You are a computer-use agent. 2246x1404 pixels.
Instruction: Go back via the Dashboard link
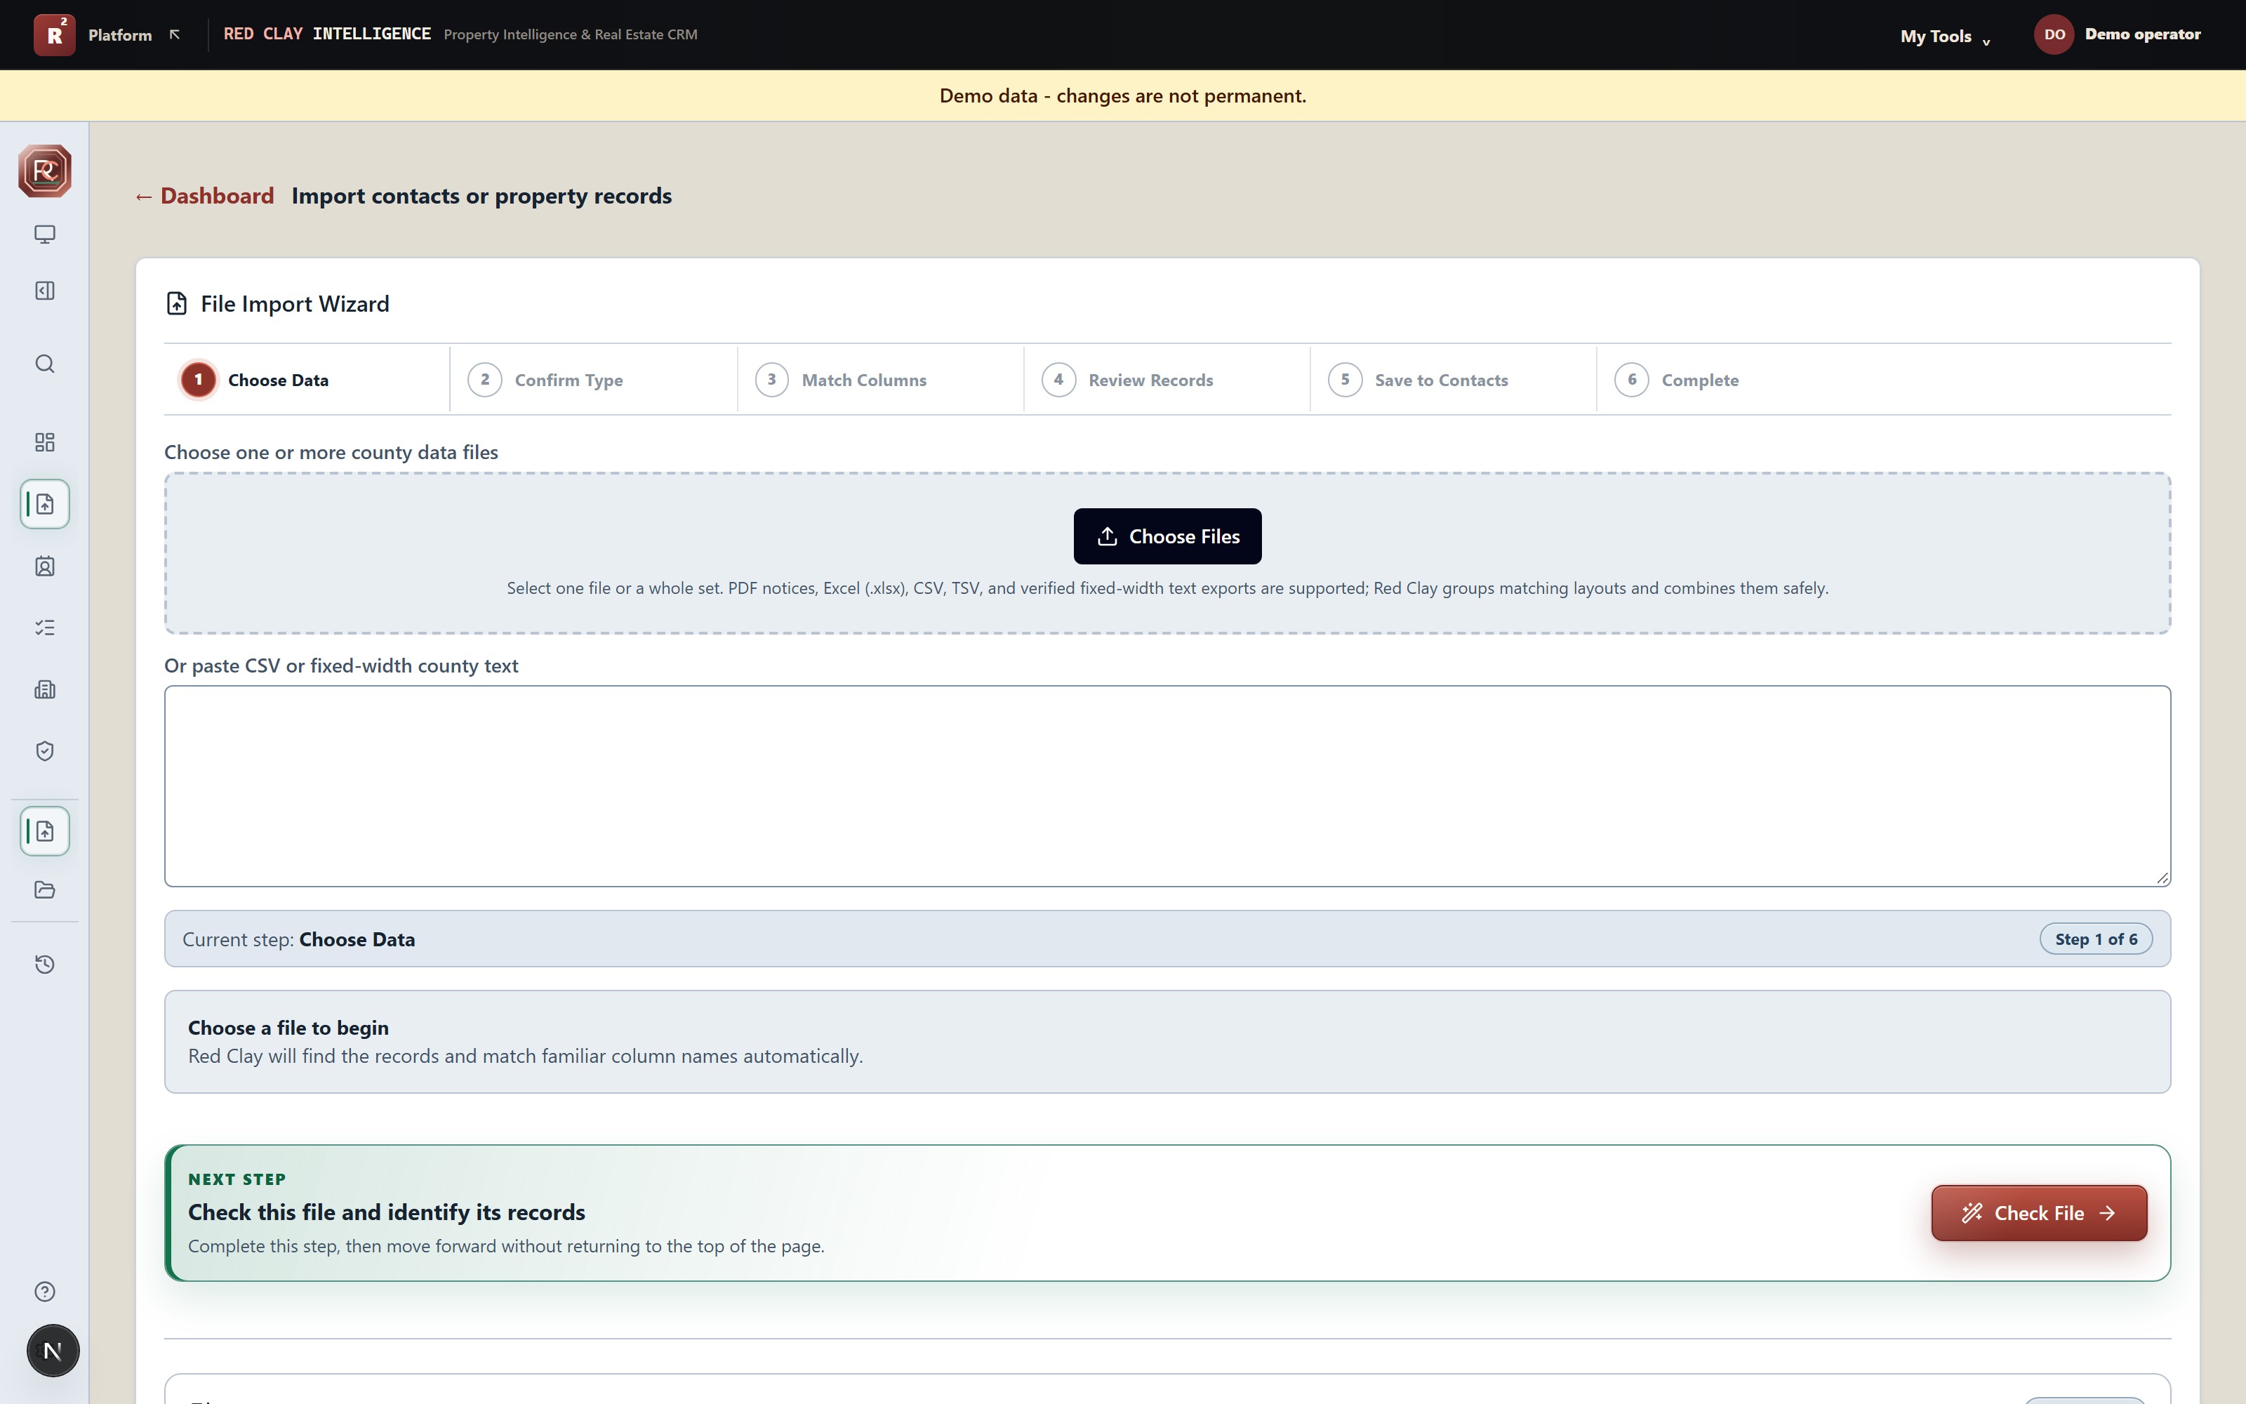click(204, 196)
